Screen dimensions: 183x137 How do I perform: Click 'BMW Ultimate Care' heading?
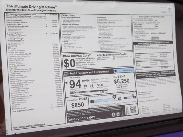tap(77, 56)
